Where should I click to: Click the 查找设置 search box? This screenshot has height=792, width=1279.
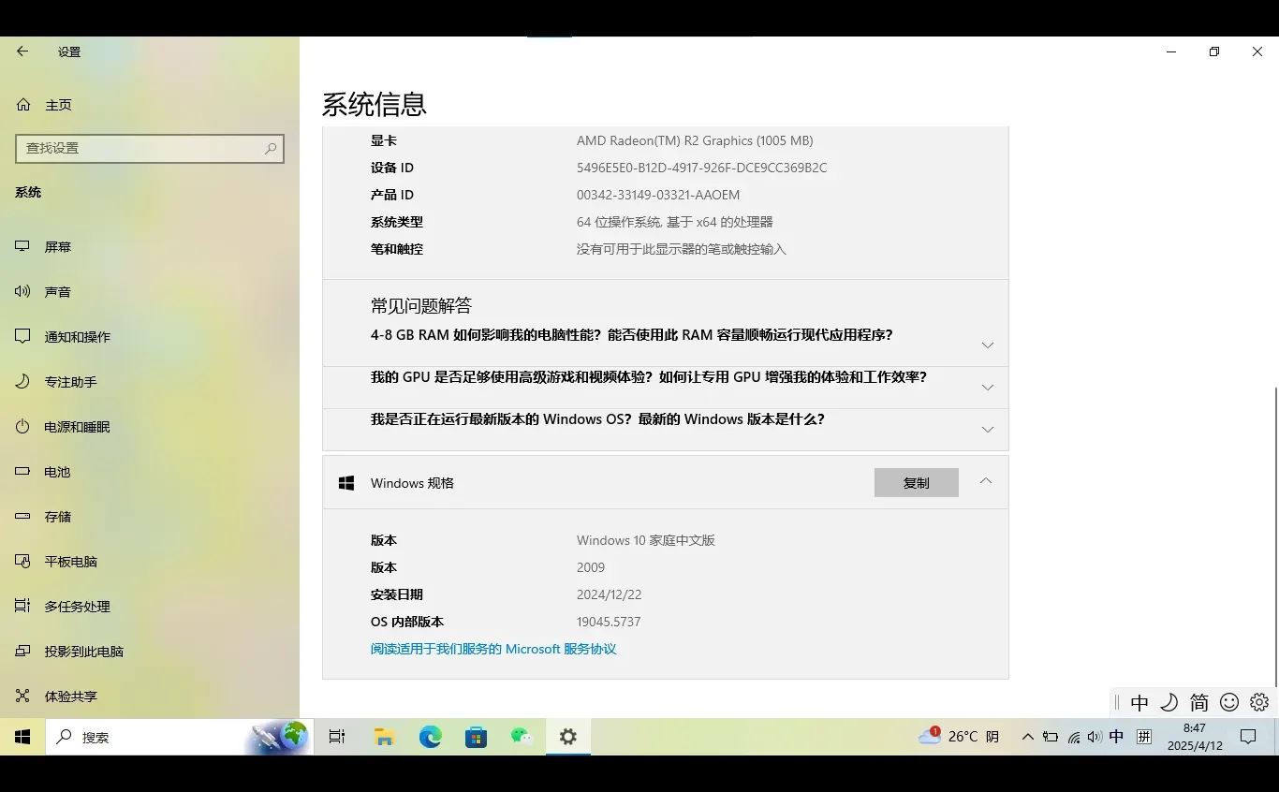coord(150,148)
